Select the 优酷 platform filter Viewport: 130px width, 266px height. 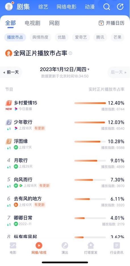pos(62,37)
